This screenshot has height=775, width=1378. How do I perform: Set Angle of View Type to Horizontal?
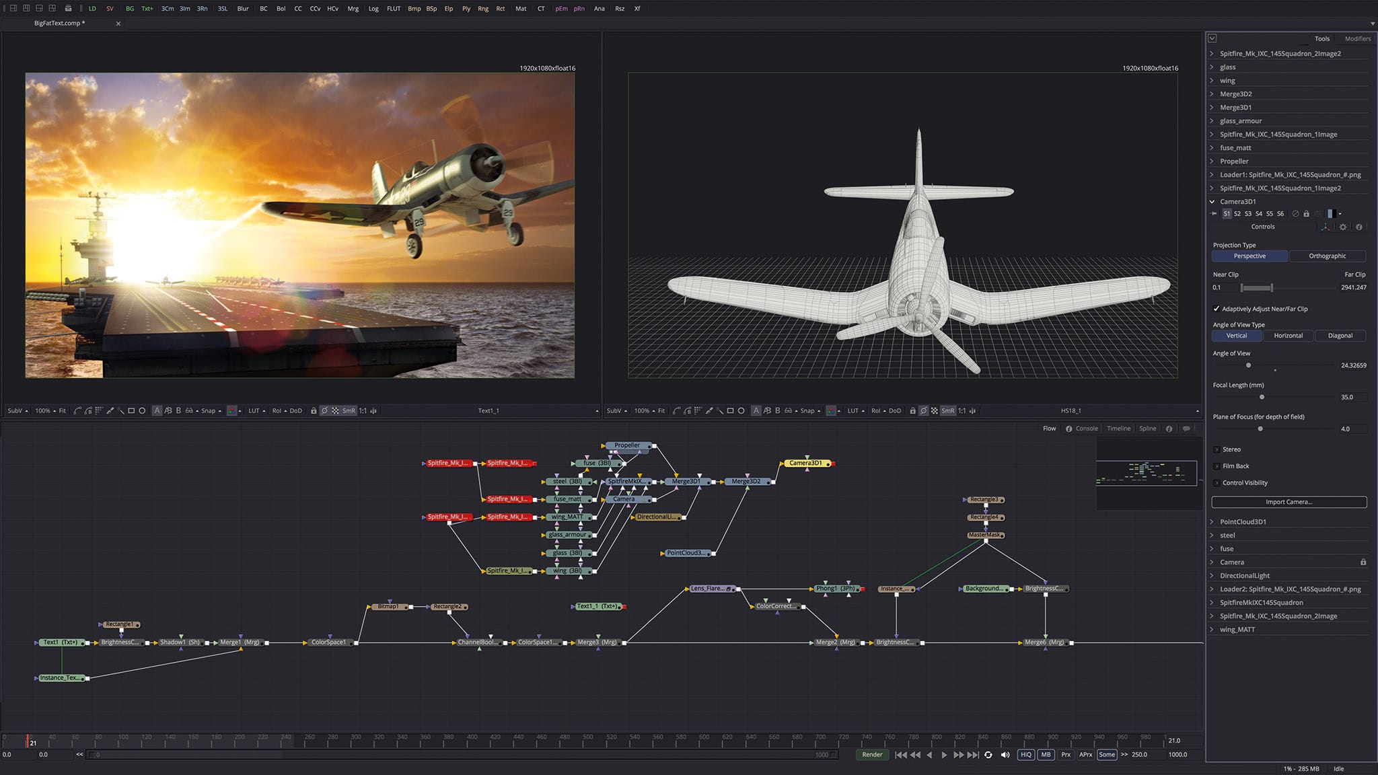1288,336
